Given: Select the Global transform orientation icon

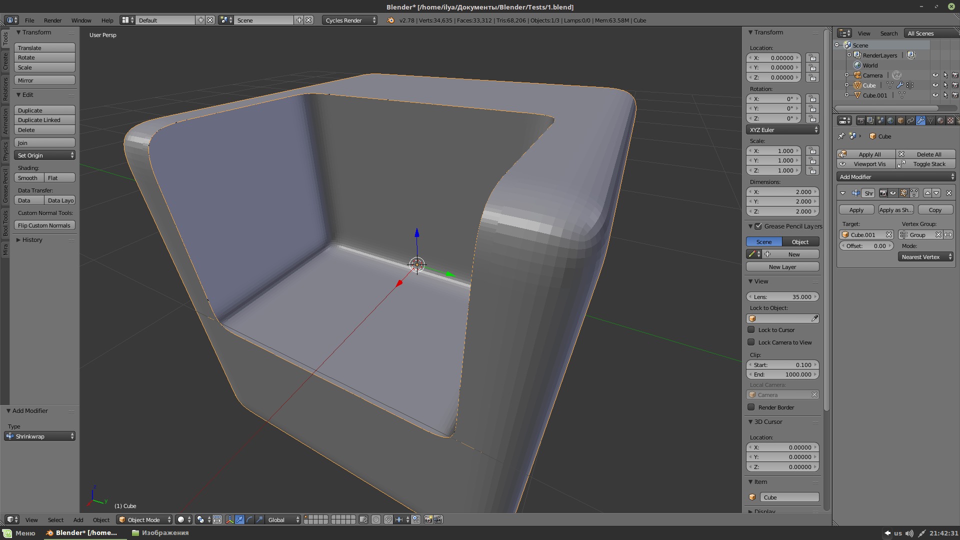Looking at the screenshot, I should (x=279, y=519).
